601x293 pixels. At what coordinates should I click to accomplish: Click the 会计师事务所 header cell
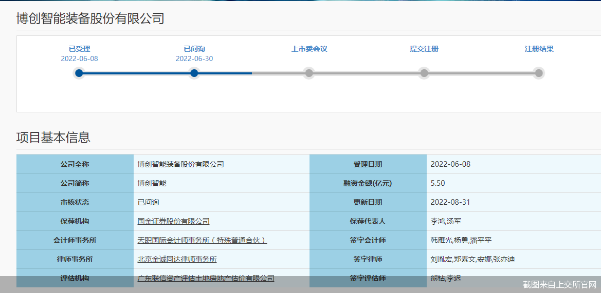75,241
